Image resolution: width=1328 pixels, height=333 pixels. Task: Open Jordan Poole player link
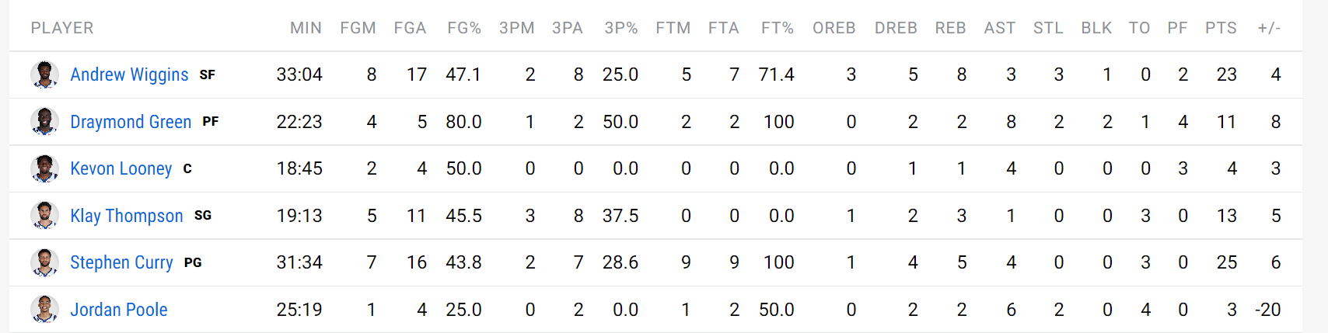tap(119, 310)
